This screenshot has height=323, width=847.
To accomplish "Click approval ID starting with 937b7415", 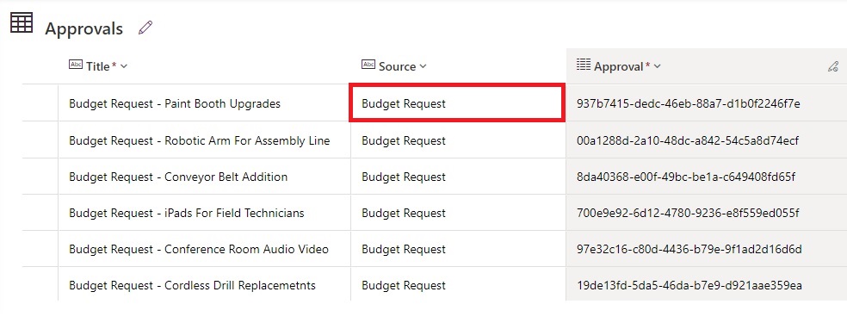I will click(689, 103).
